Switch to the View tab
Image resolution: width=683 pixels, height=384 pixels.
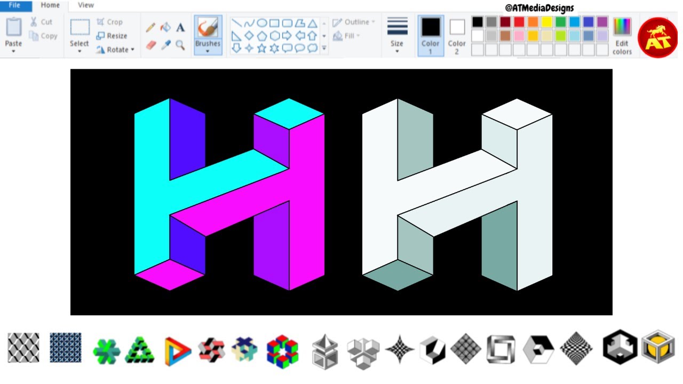point(86,5)
